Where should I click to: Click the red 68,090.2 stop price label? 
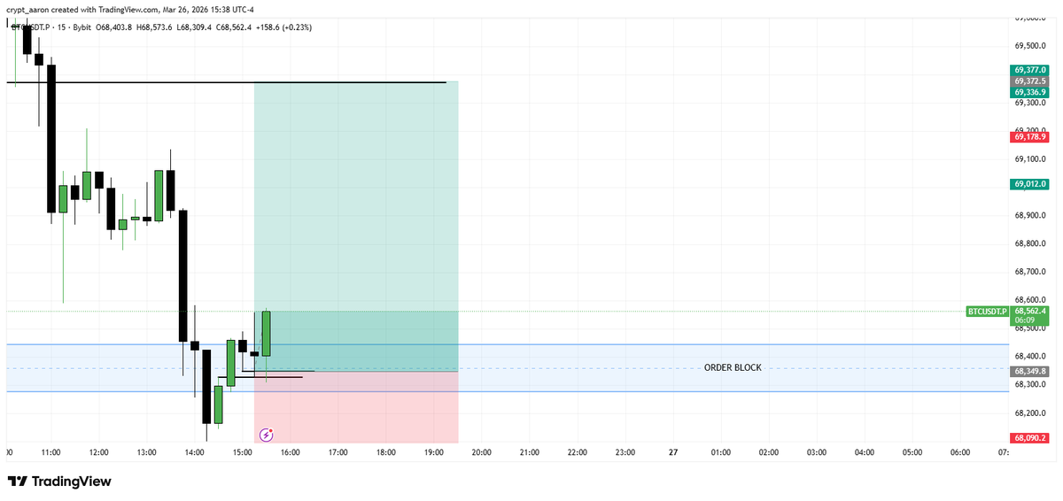coord(1030,437)
